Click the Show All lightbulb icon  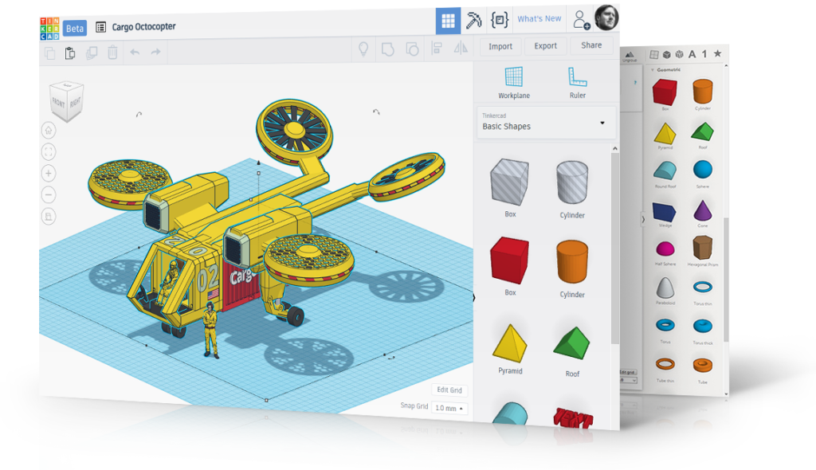pos(363,49)
